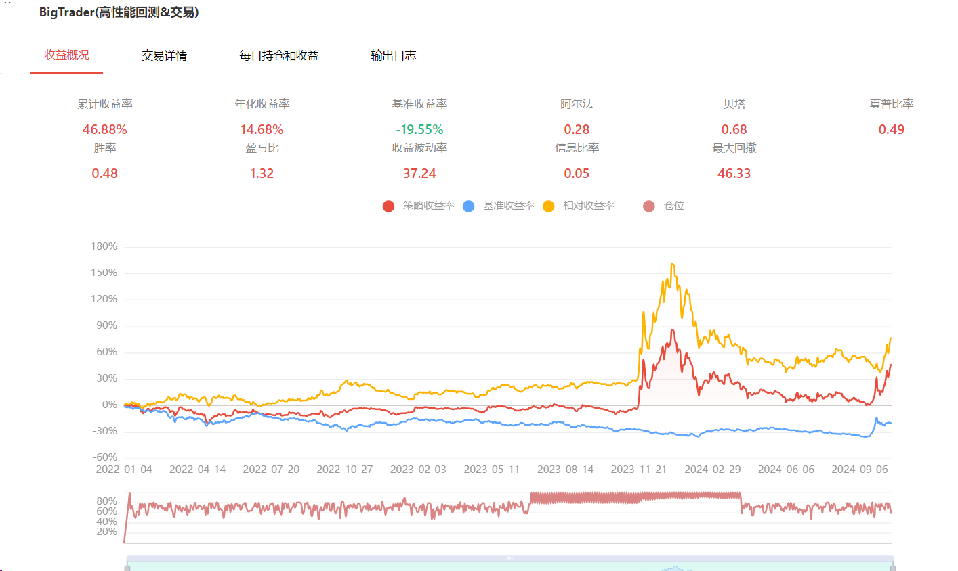Screen dimensions: 958x571
Task: Click the yellow 相对收益率 legend dot
Action: point(548,206)
